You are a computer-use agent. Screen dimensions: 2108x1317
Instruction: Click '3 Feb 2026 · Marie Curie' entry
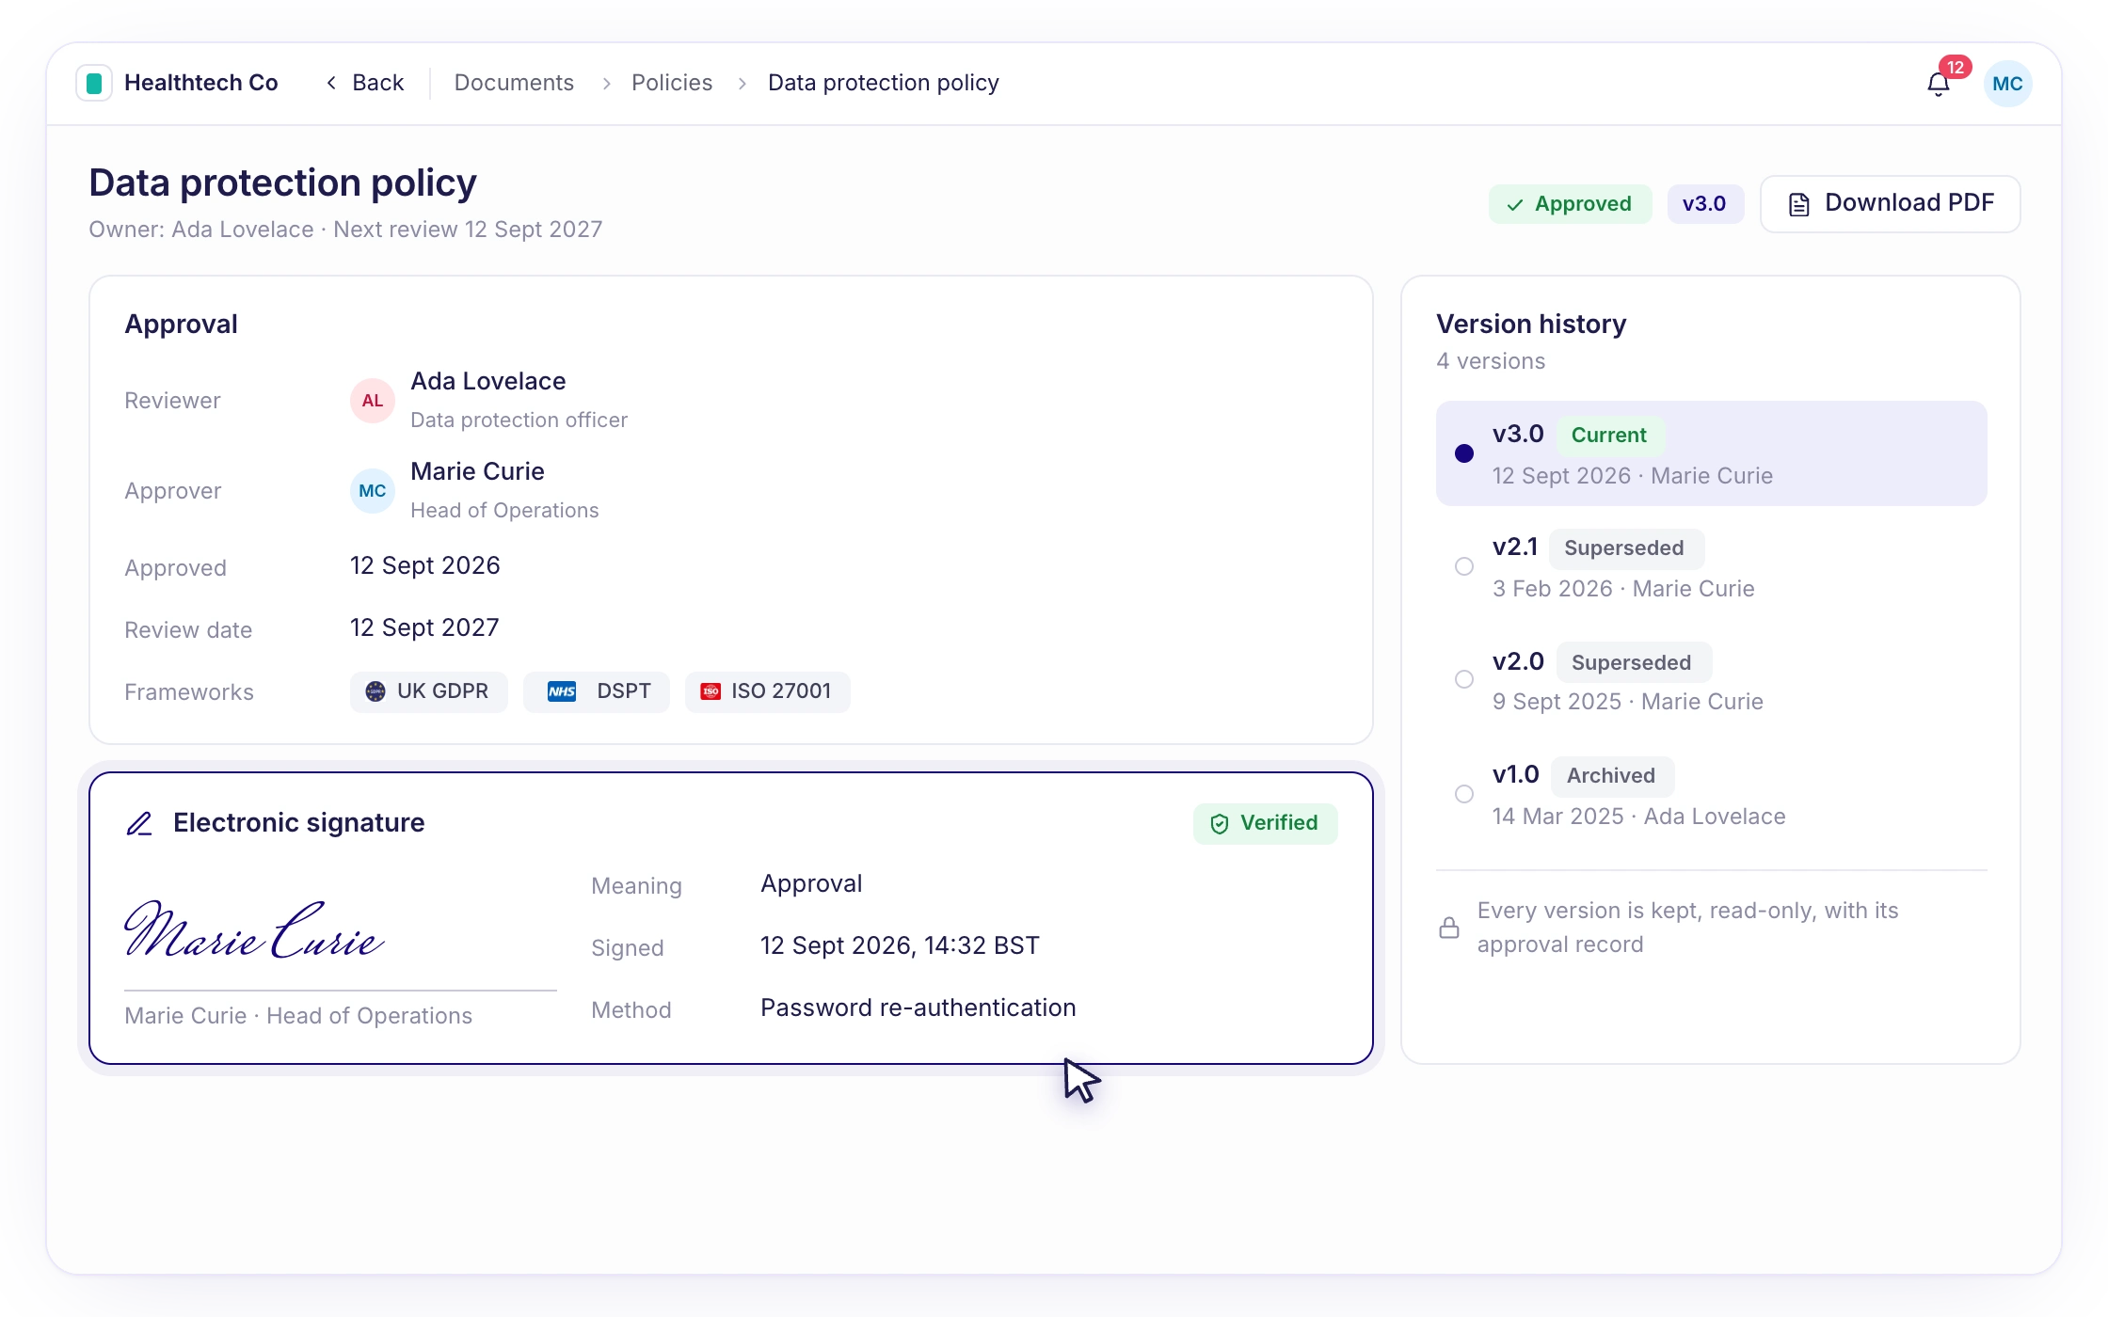1623,589
